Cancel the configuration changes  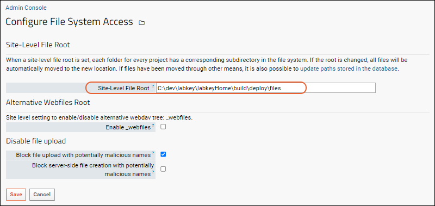pos(42,195)
